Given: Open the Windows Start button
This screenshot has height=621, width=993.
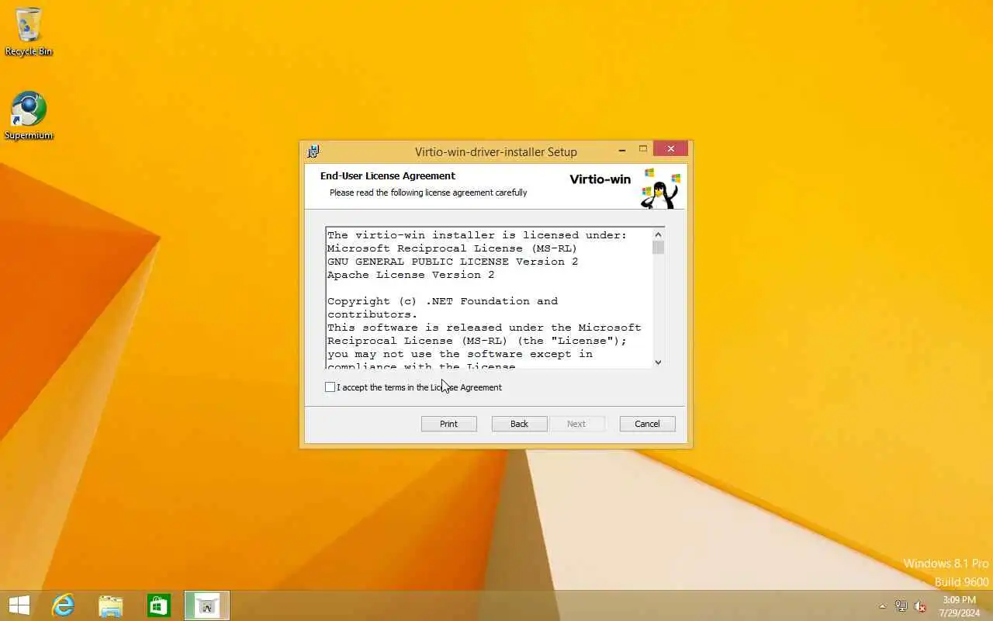Looking at the screenshot, I should pyautogui.click(x=19, y=605).
